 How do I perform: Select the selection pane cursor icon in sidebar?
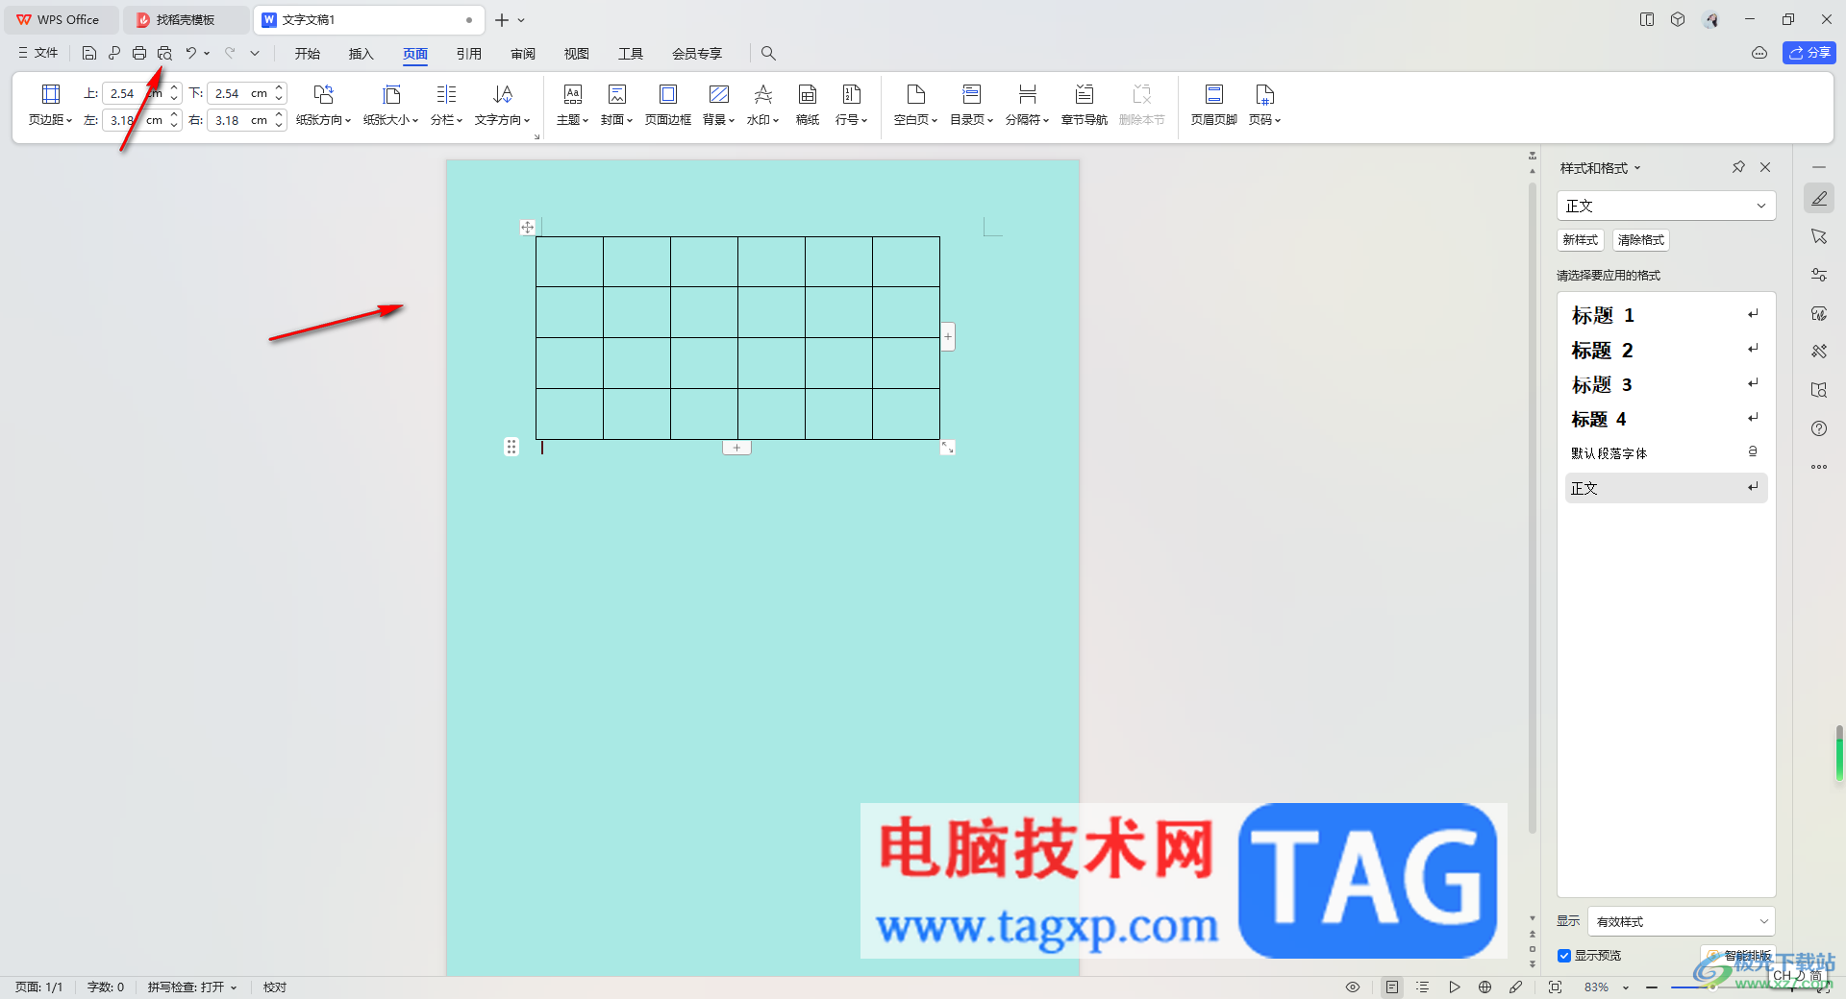point(1819,236)
